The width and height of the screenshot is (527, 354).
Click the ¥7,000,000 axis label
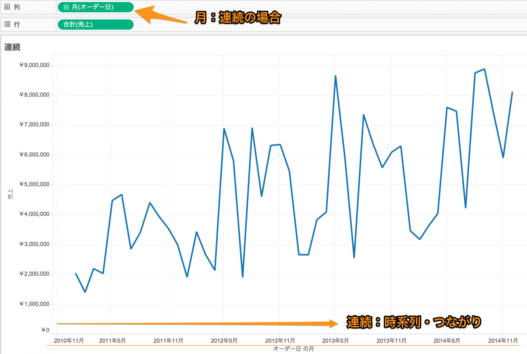(x=34, y=124)
